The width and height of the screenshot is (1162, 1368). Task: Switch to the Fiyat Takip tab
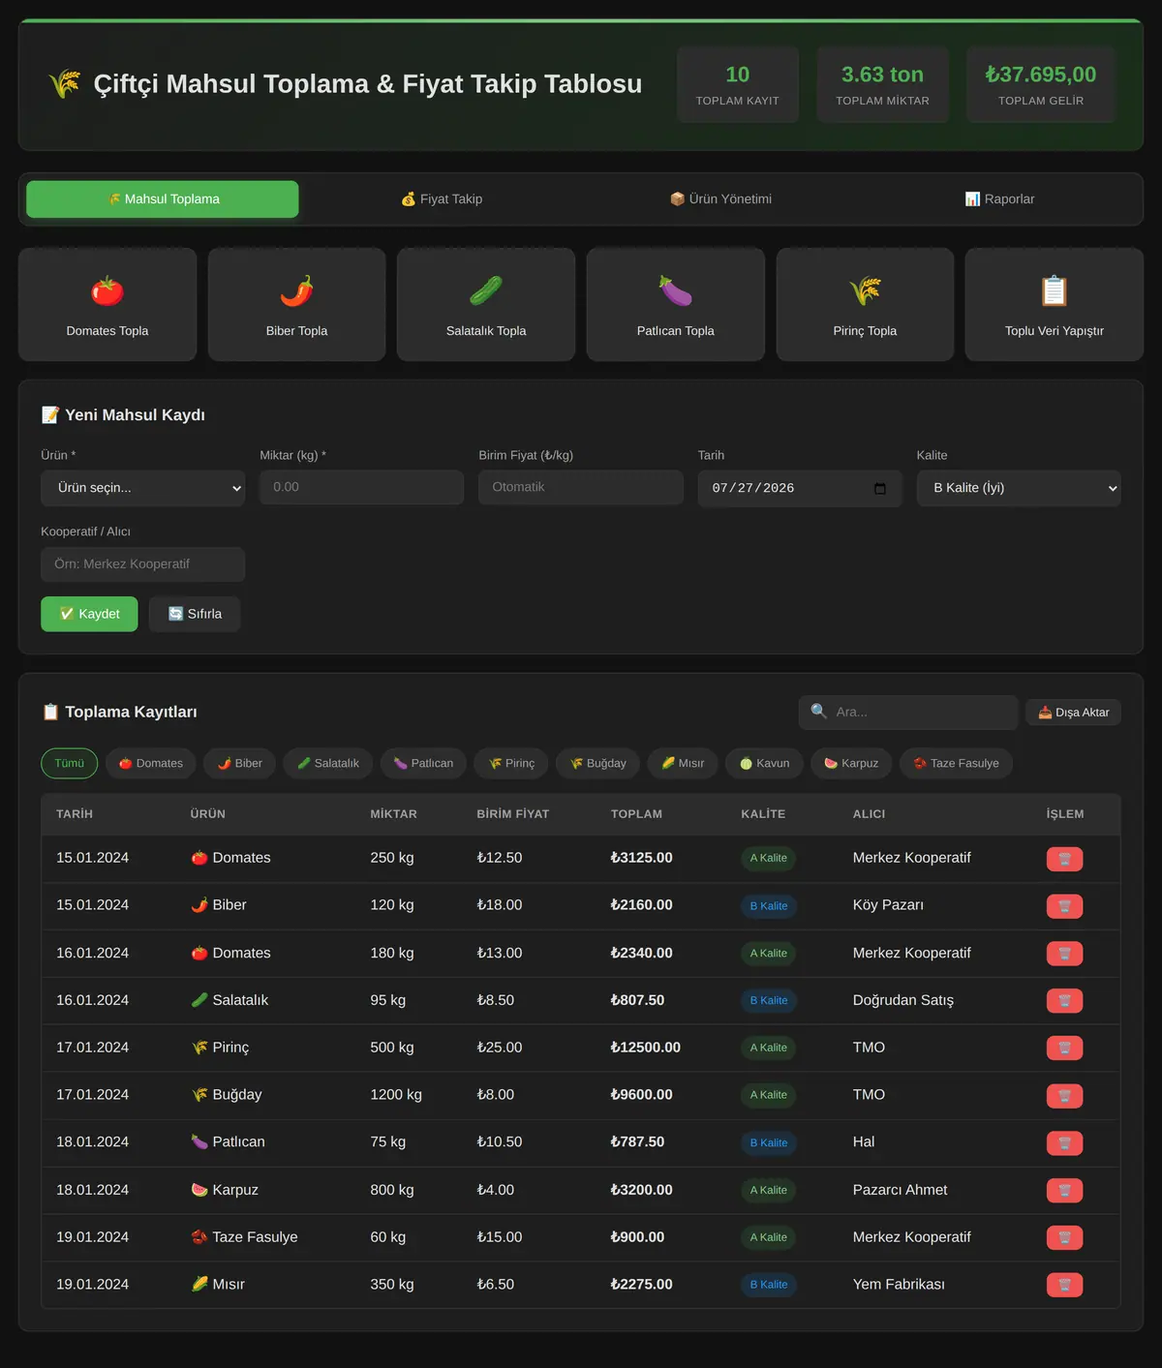tap(442, 199)
